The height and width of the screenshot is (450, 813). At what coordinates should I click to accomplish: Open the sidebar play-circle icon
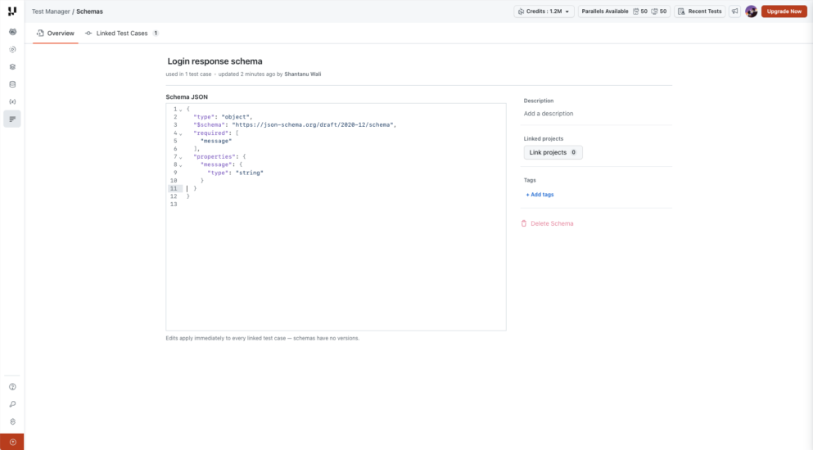12,49
